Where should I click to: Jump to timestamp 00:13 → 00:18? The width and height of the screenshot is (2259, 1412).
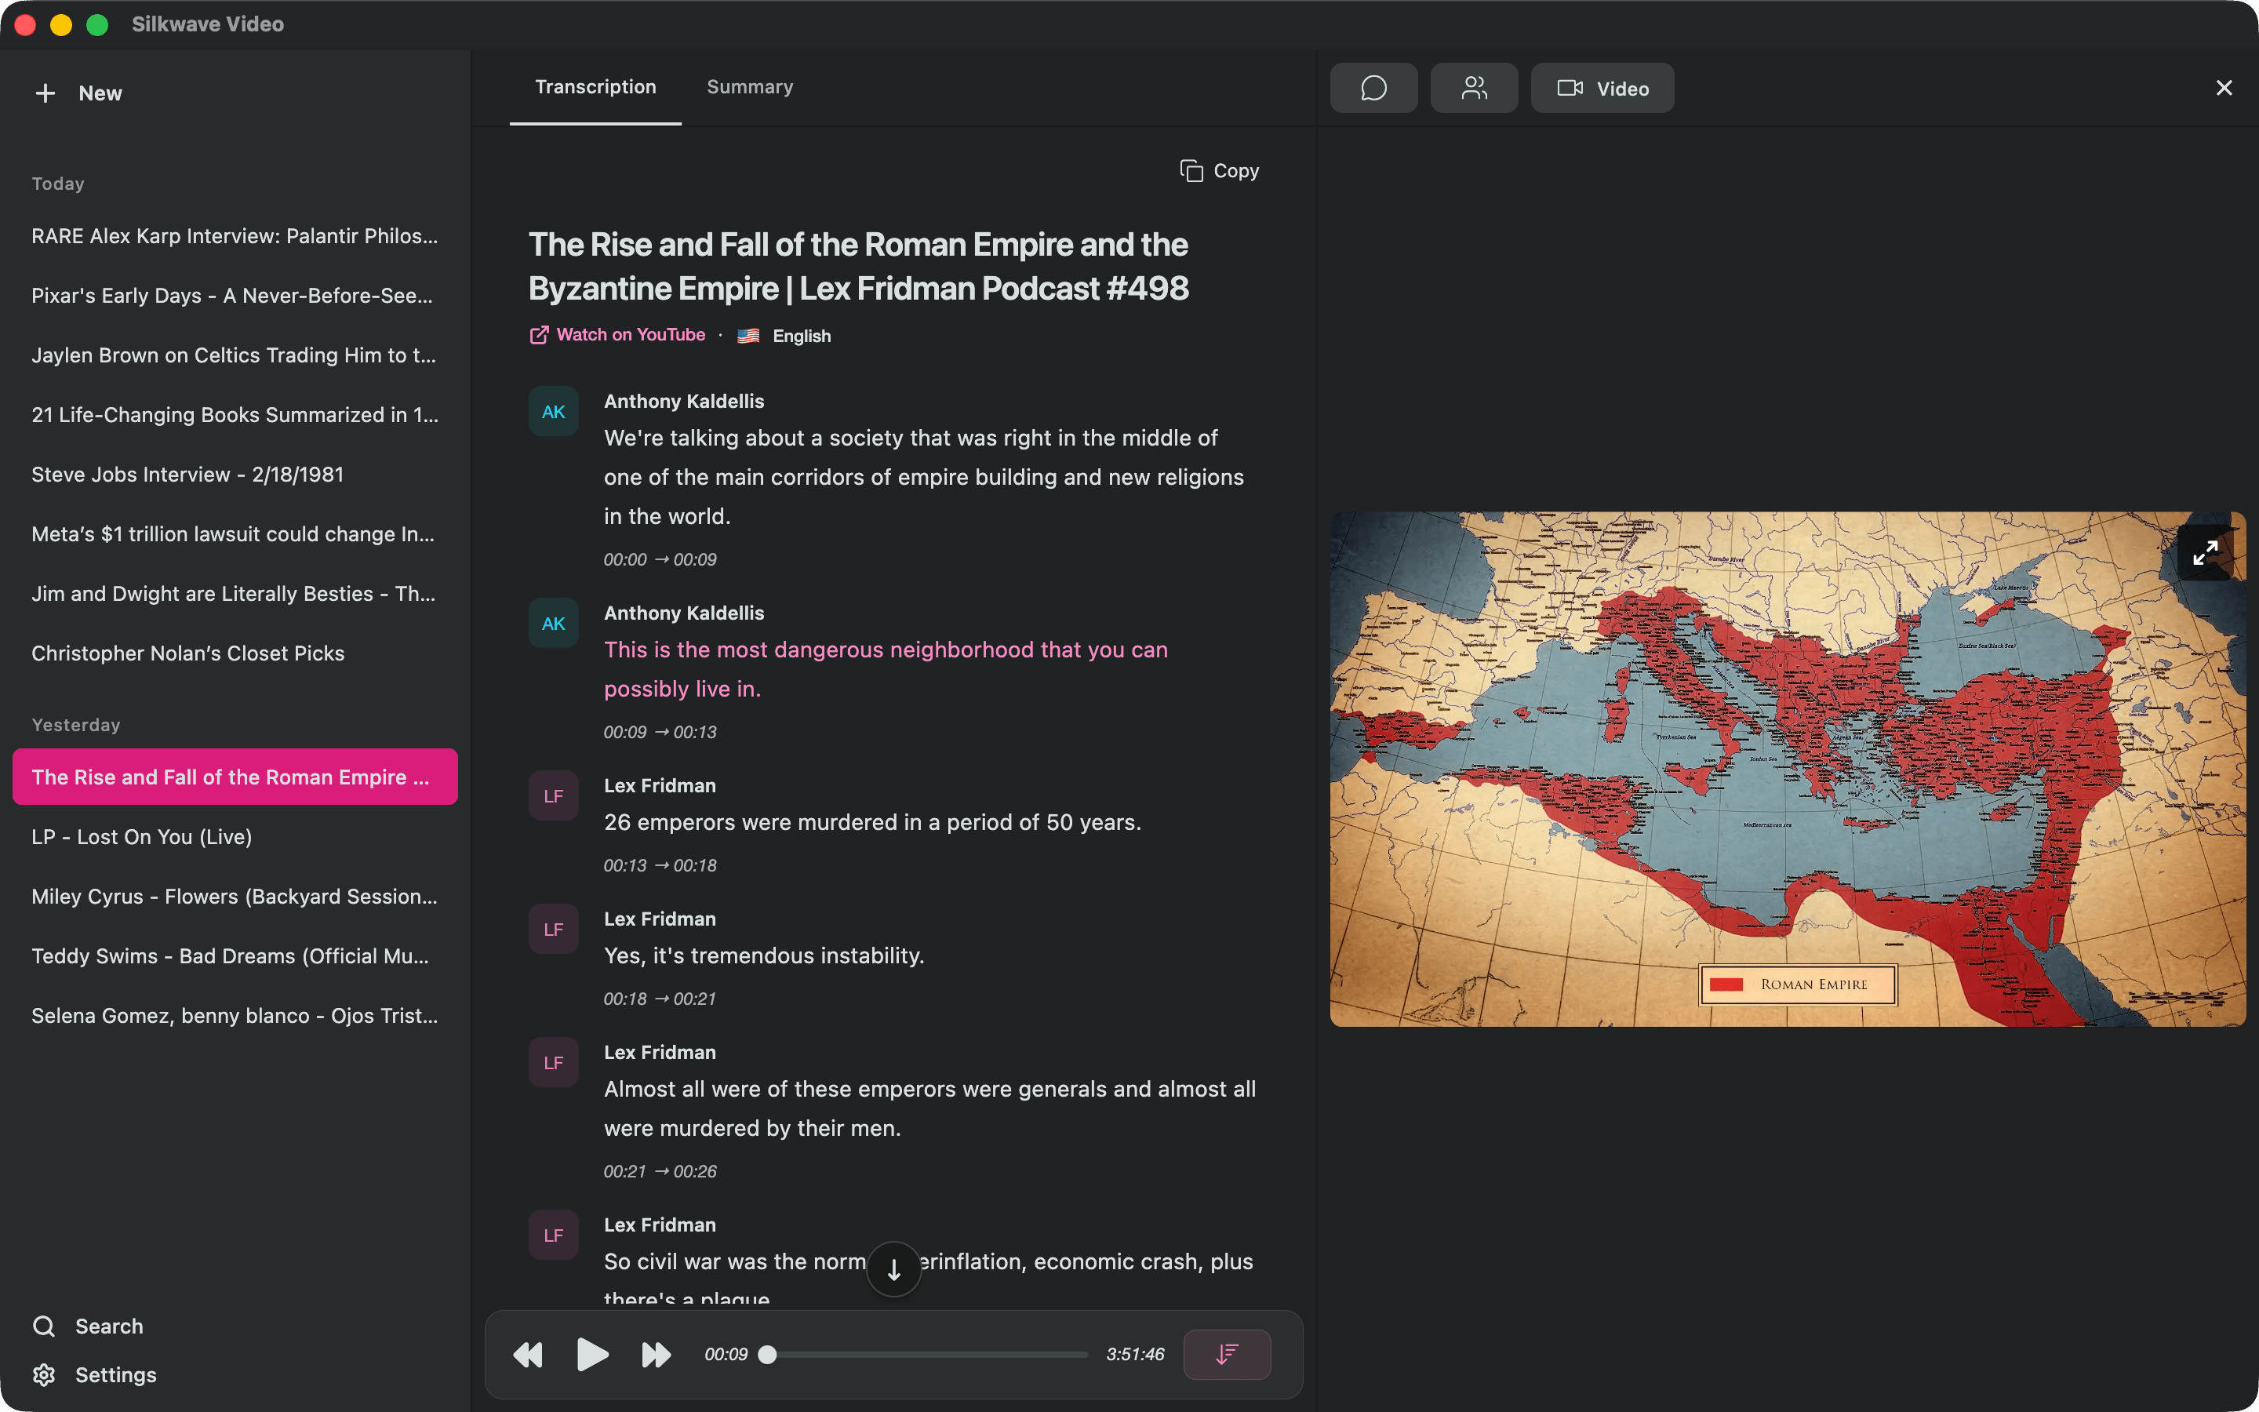click(x=660, y=866)
